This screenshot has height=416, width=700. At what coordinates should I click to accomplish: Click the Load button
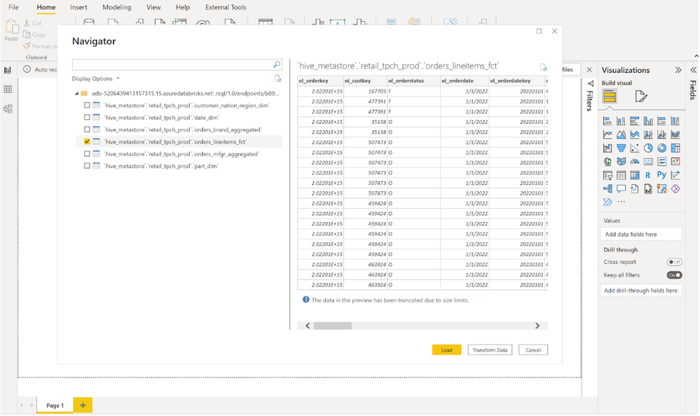pos(446,350)
